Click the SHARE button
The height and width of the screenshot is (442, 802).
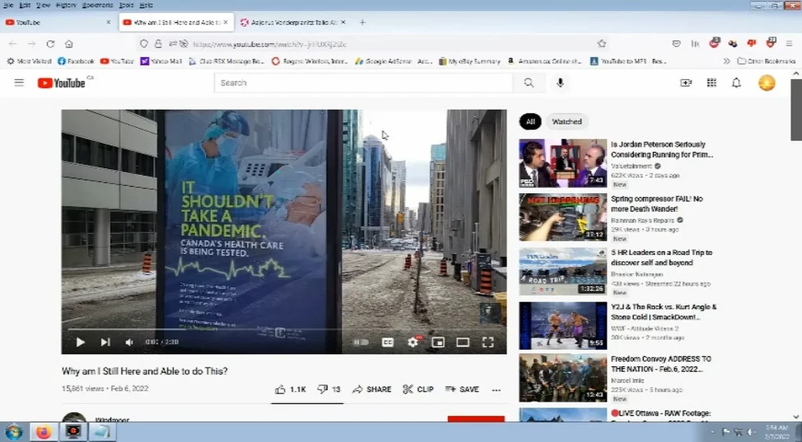pos(372,389)
